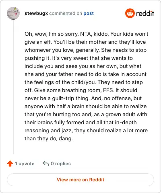Open stewbugx's profile avatar
Screen dimensions: 161x193
13,13
